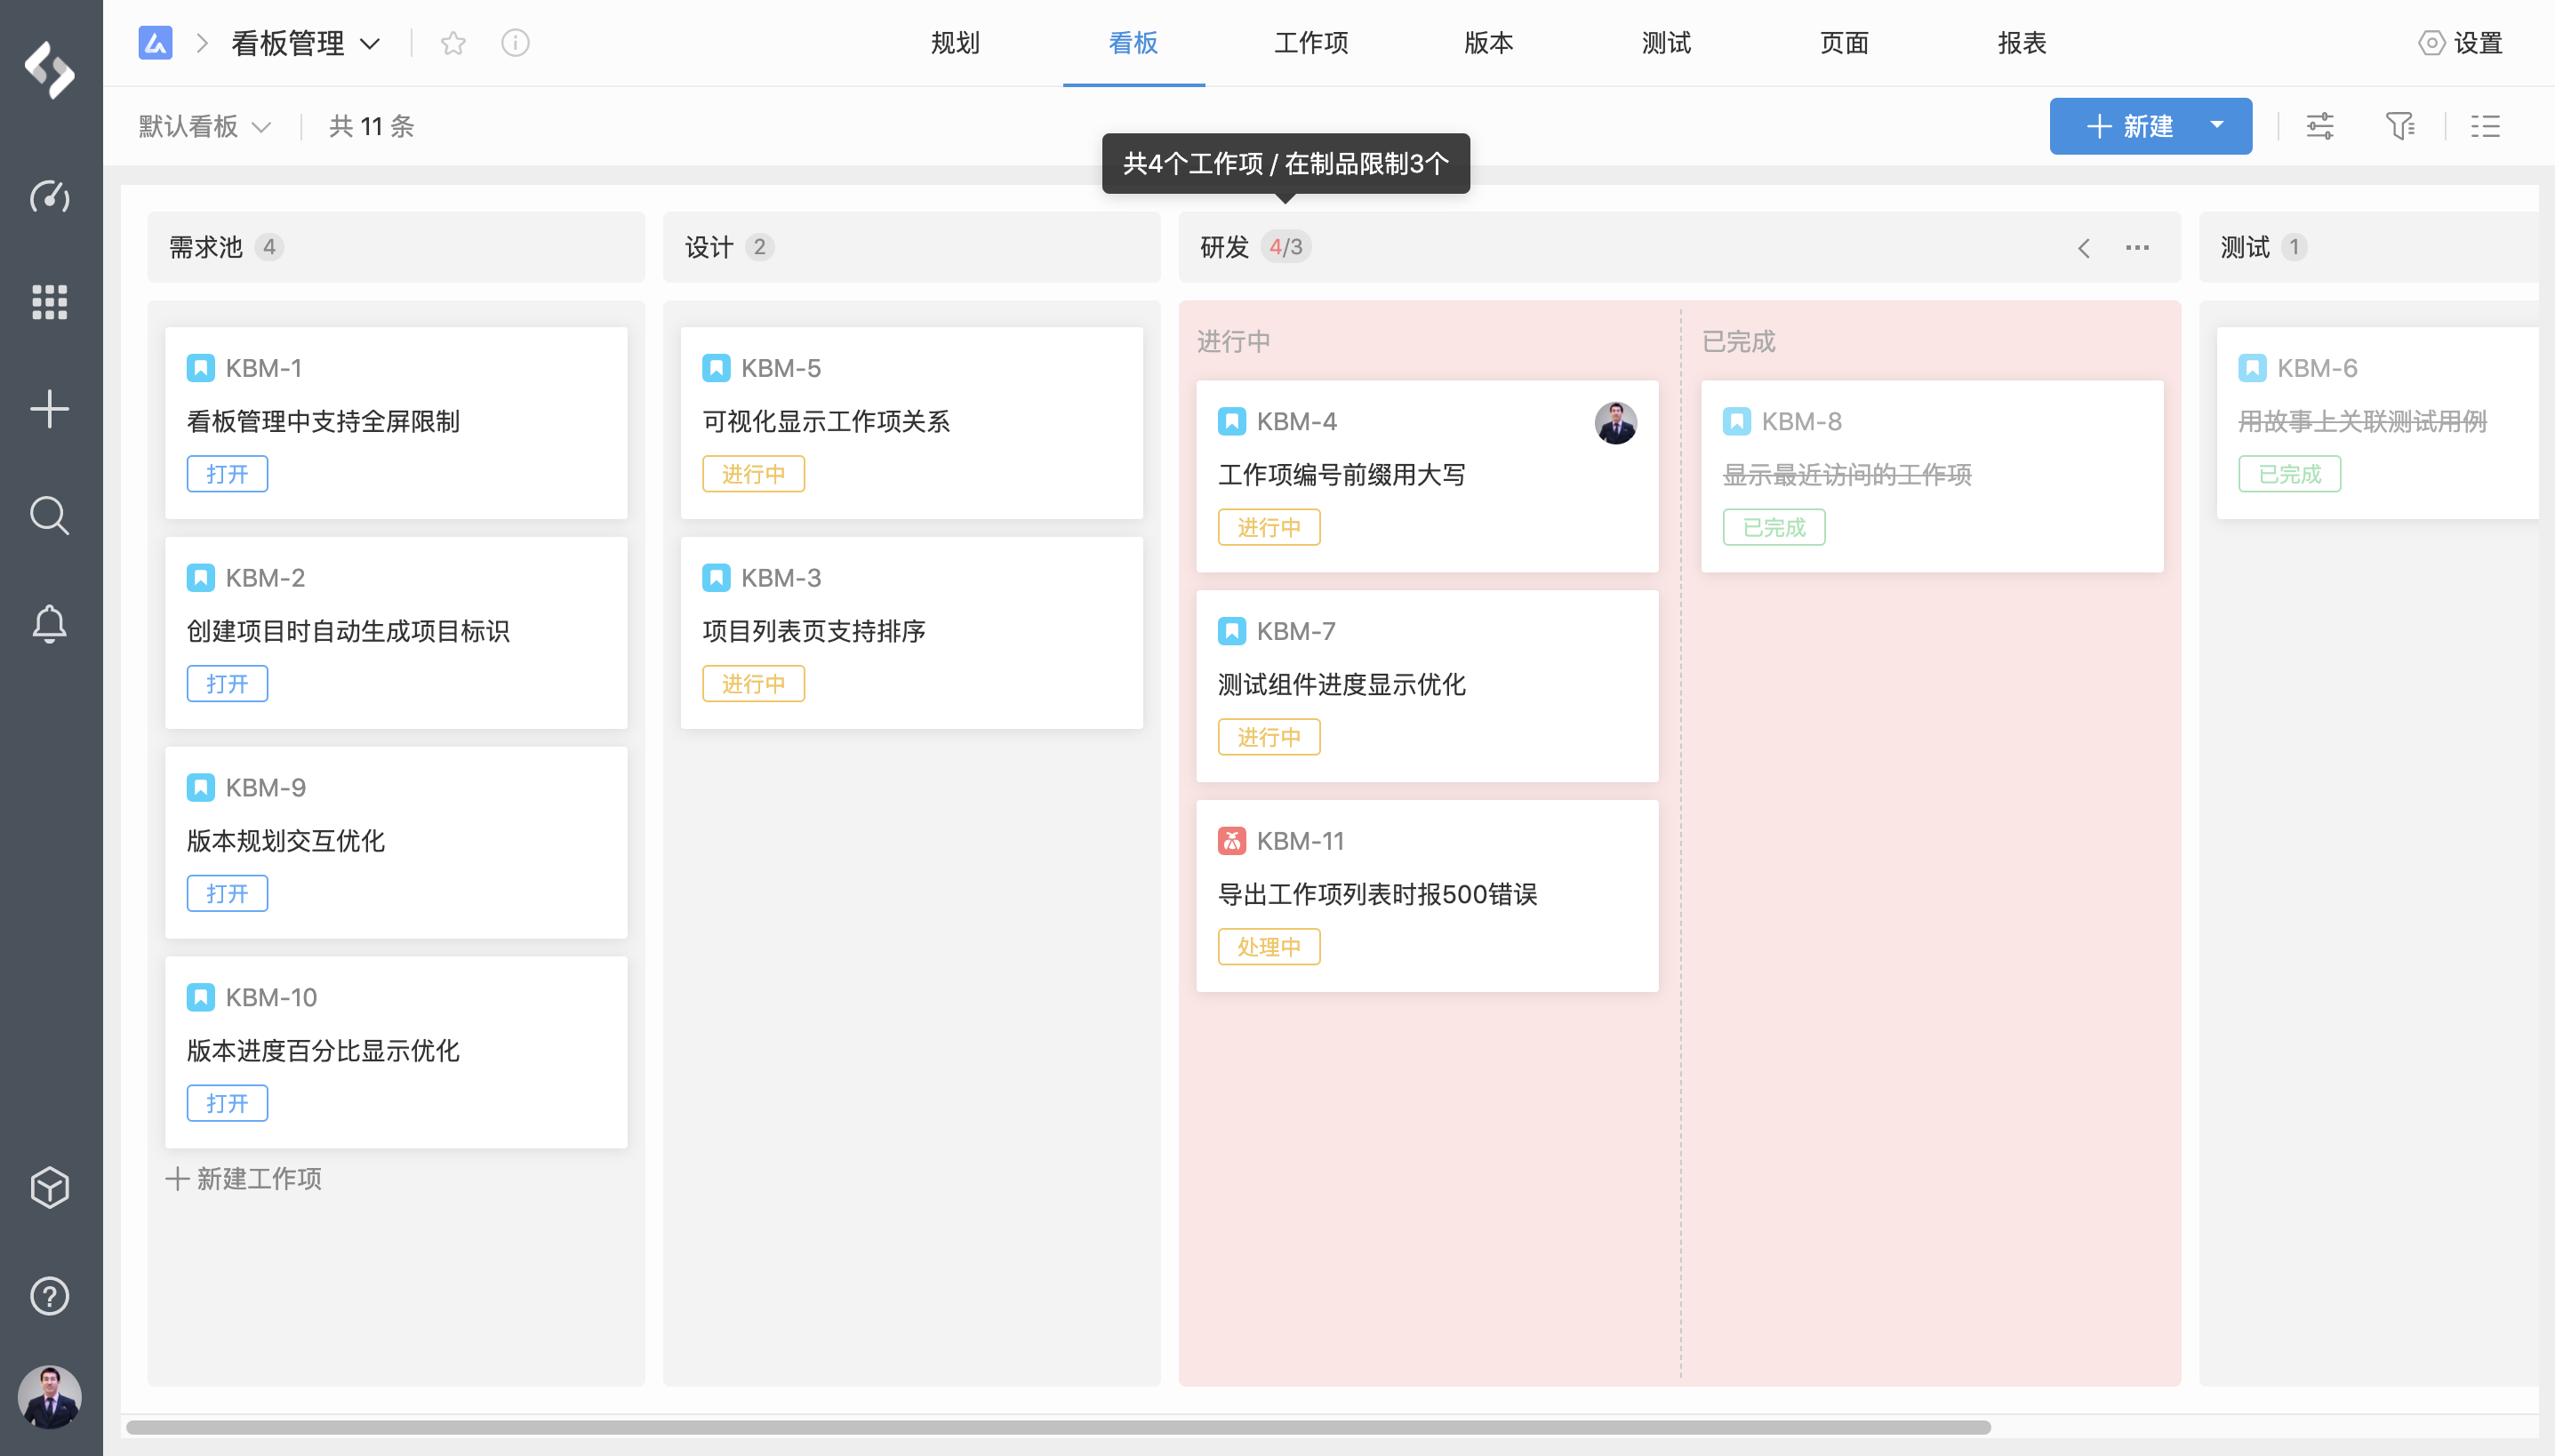Star the 看板管理 project as favorite
This screenshot has height=1456, width=2555.
tap(453, 43)
